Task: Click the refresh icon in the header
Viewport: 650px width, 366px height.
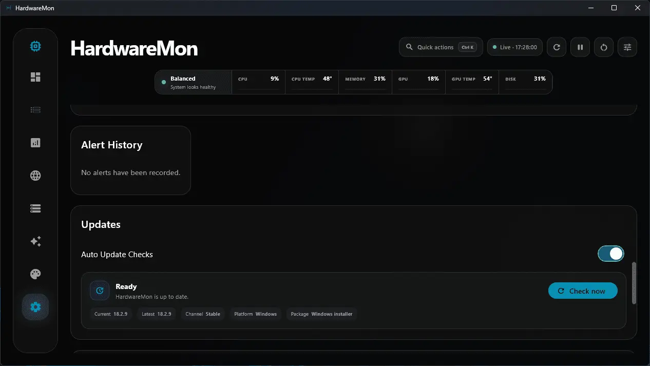Action: pos(557,47)
